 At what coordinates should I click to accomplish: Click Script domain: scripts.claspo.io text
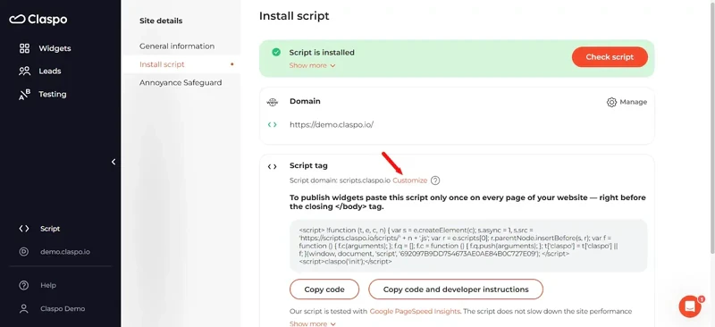[x=340, y=180]
